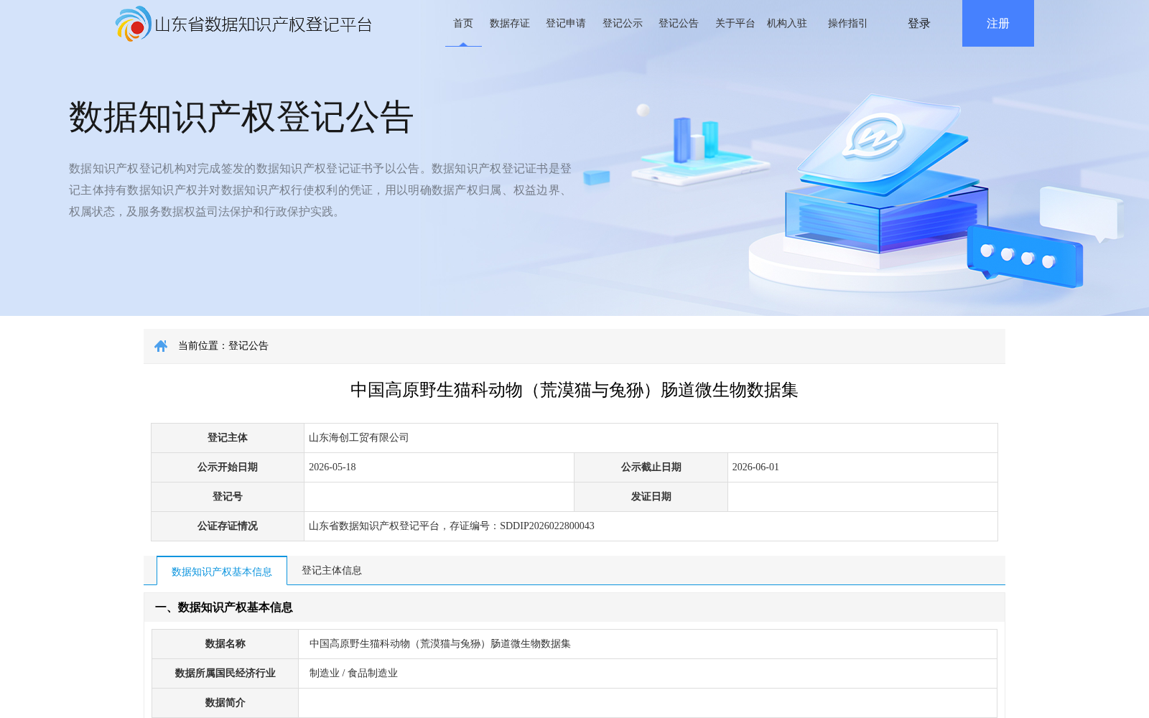Click the 公示开始日期 label cell

click(228, 467)
